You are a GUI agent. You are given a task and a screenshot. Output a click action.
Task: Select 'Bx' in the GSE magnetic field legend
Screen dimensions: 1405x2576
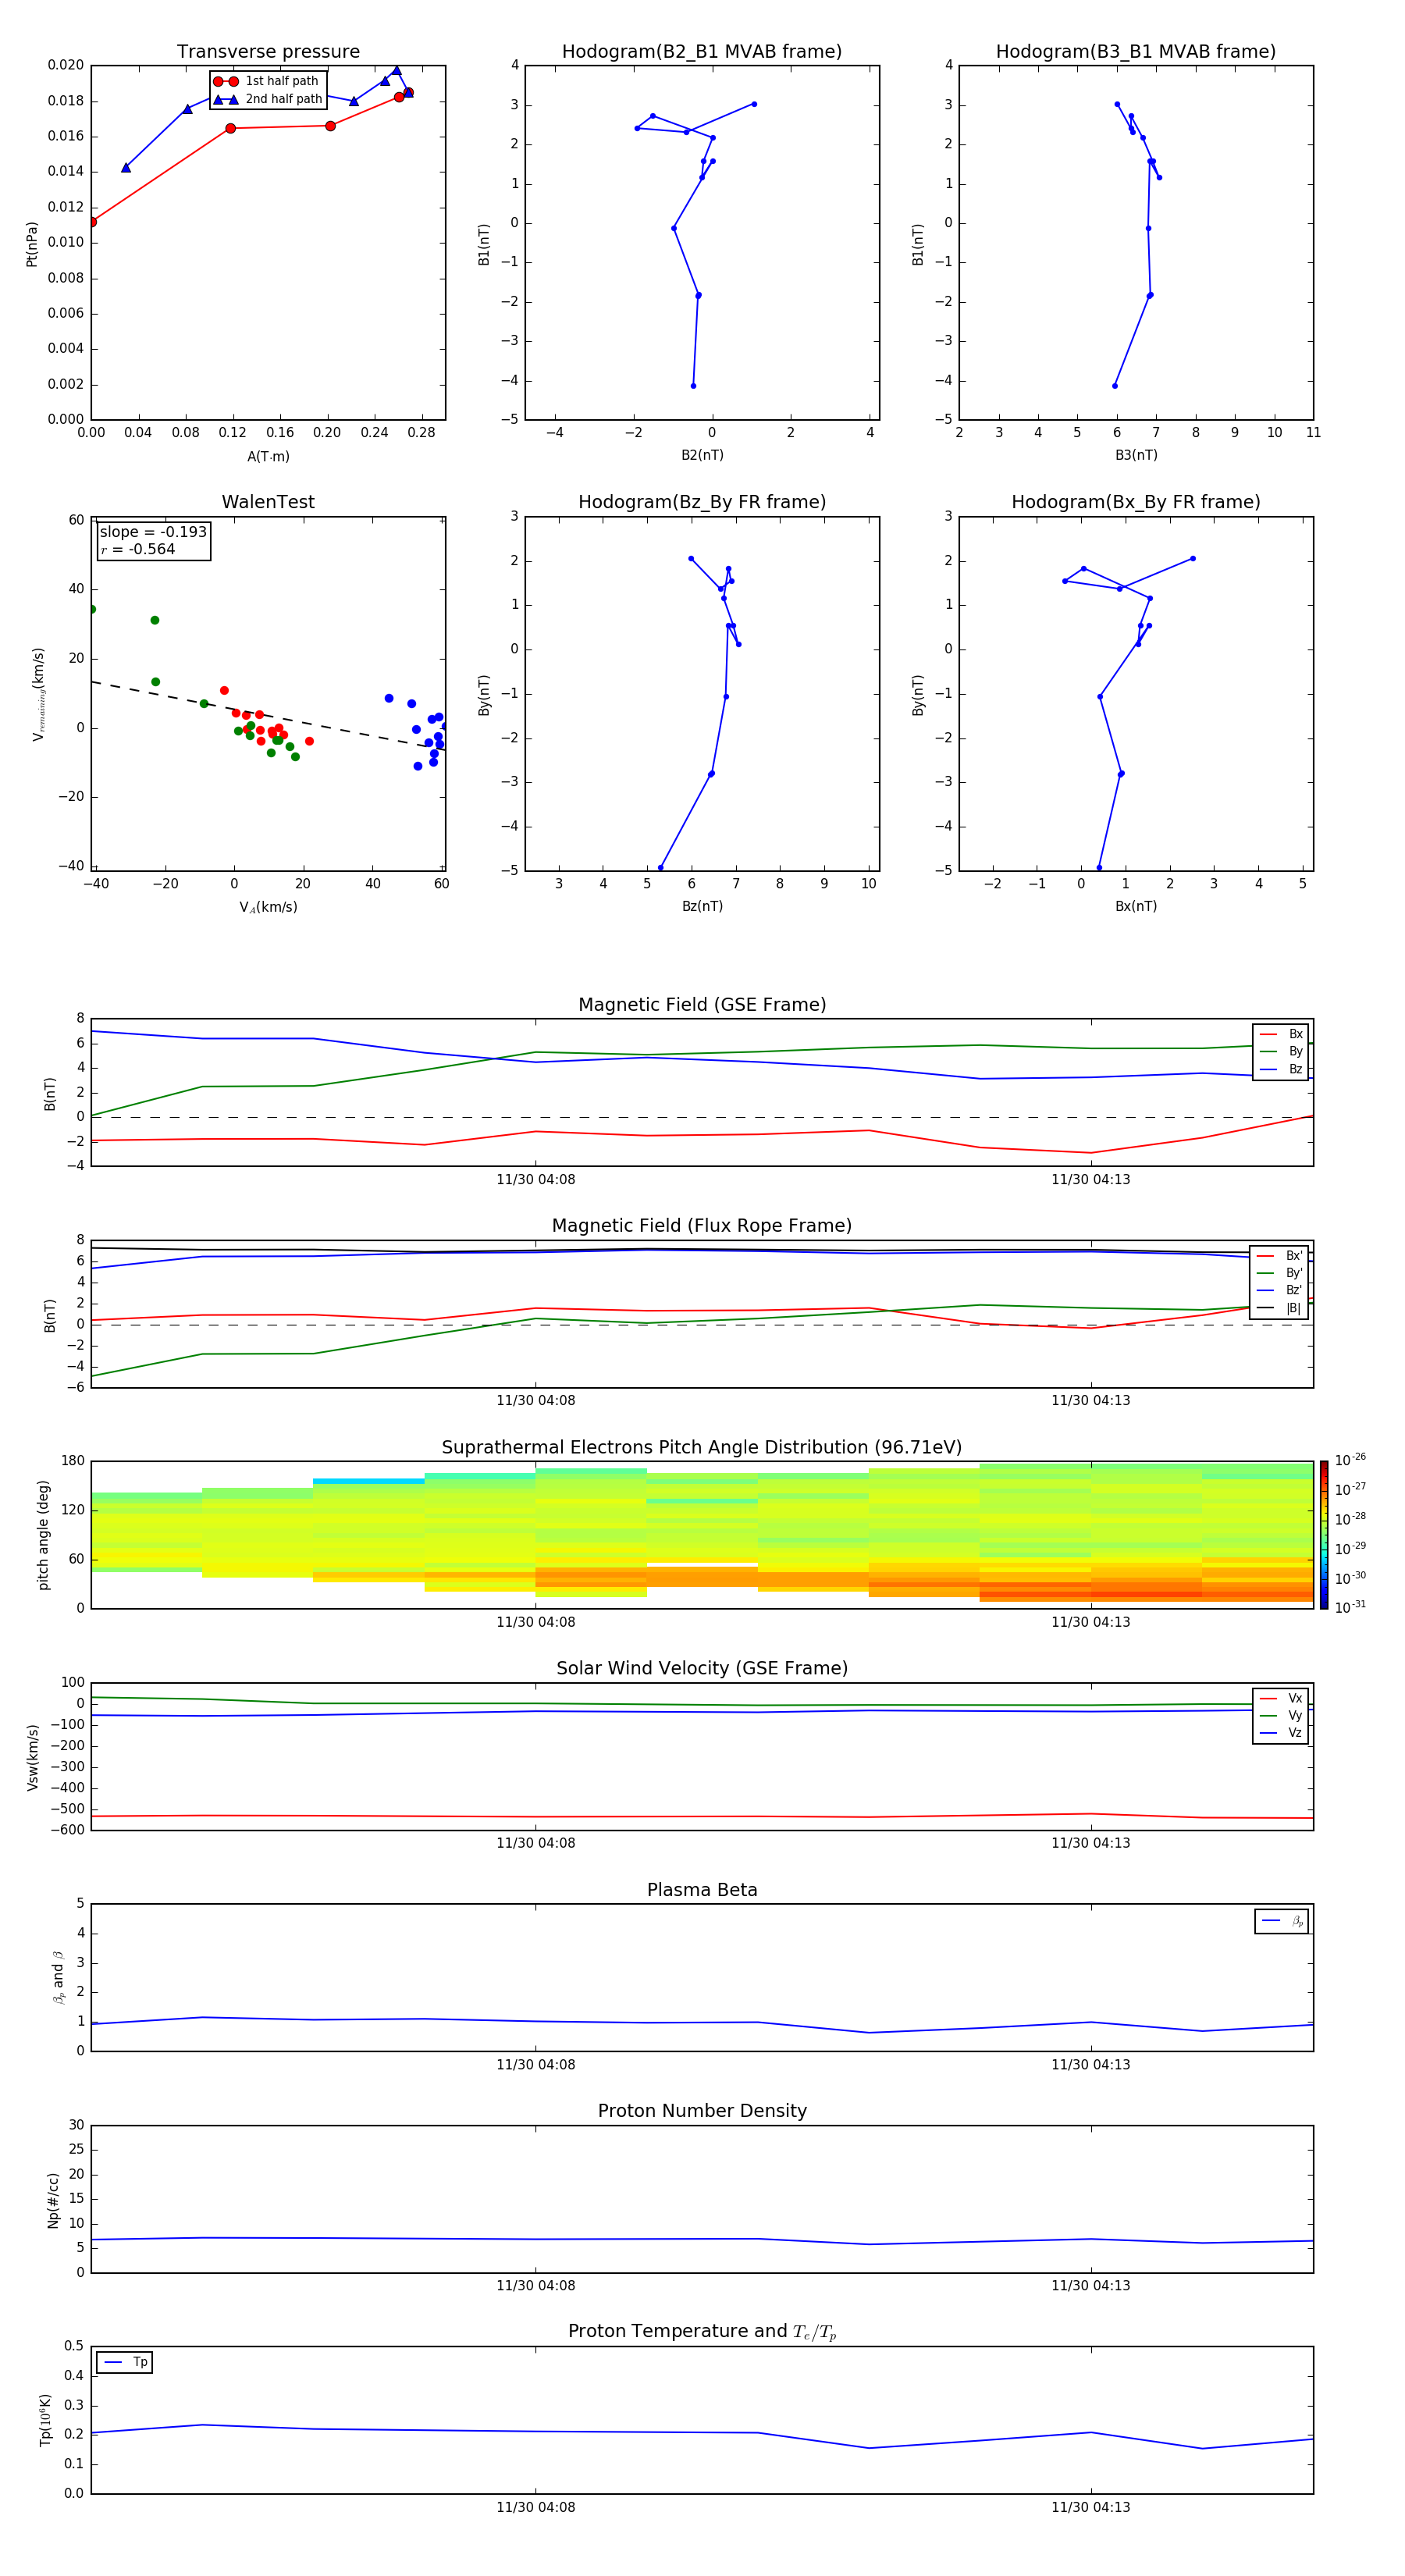click(1281, 1034)
